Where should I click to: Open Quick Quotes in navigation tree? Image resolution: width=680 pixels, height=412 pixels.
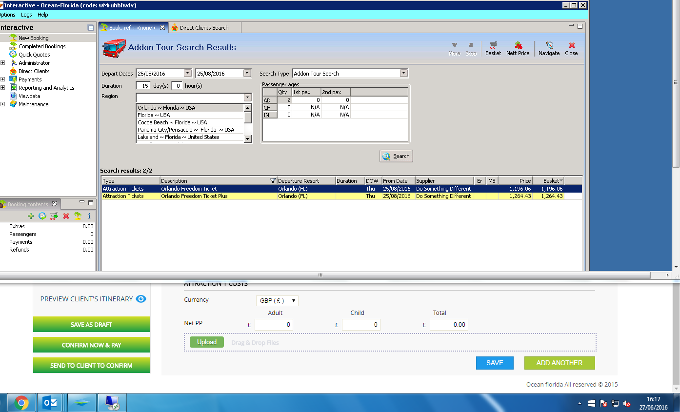34,55
